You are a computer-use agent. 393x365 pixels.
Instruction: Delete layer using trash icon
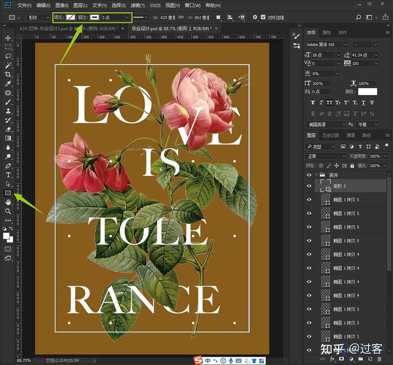click(379, 359)
